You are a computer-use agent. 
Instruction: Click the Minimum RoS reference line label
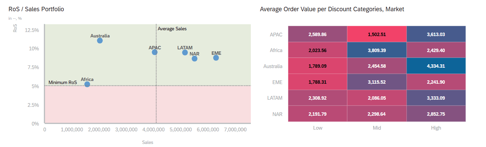tap(63, 82)
